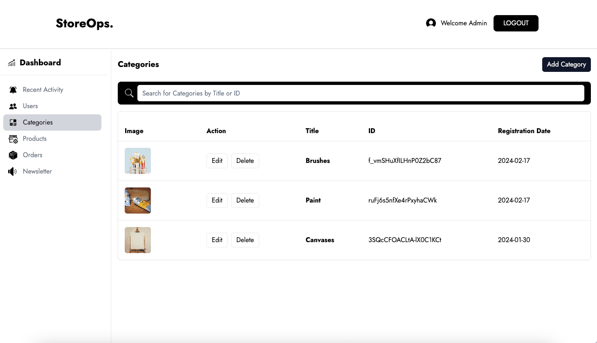Click the Dashboard chart icon
This screenshot has width=597, height=343.
click(x=12, y=63)
